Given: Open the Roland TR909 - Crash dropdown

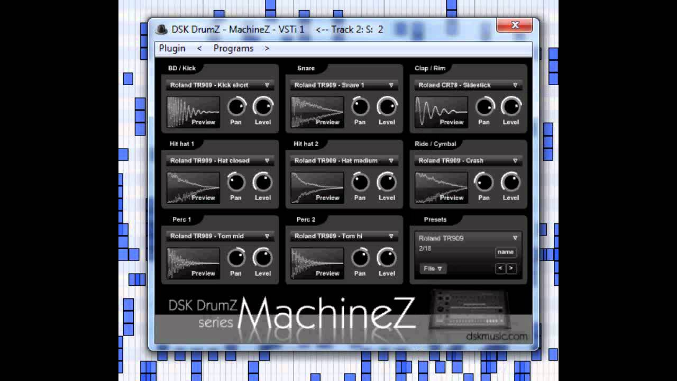Looking at the screenshot, I should coord(468,161).
